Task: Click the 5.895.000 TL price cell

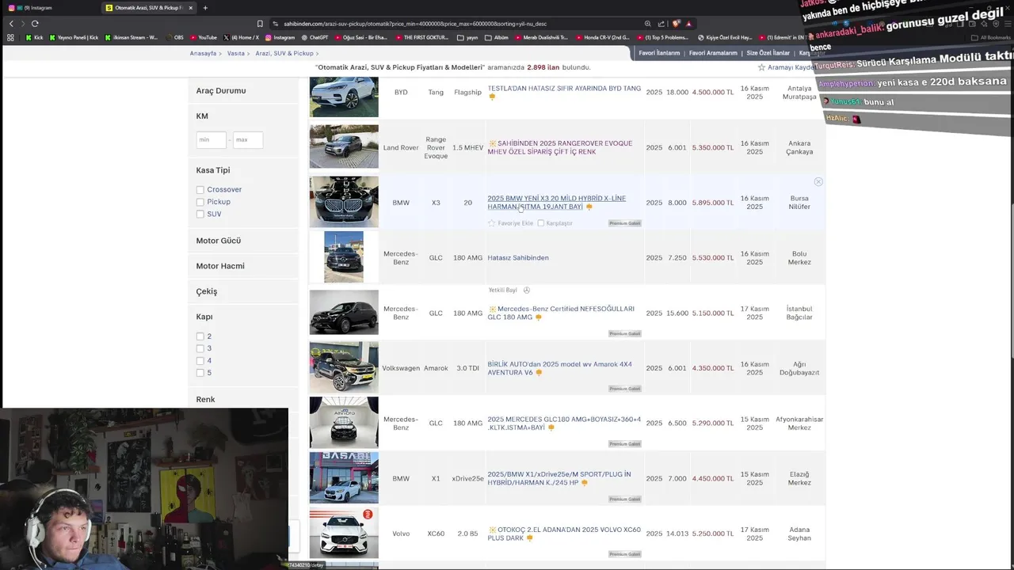Action: [712, 203]
